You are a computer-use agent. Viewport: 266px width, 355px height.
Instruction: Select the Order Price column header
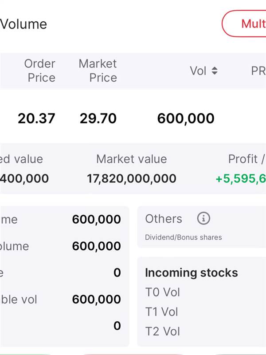(40, 71)
